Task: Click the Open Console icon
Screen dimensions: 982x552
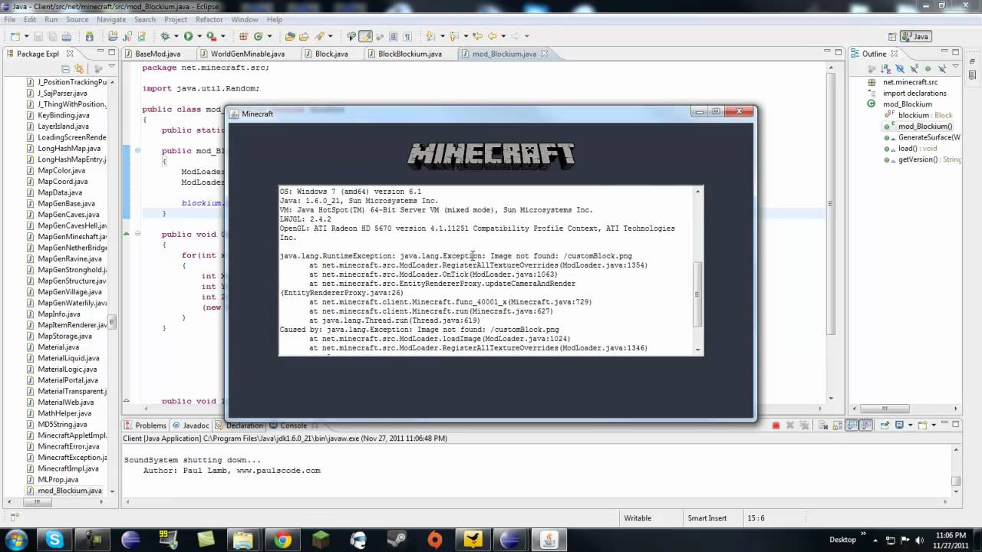Action: (922, 425)
